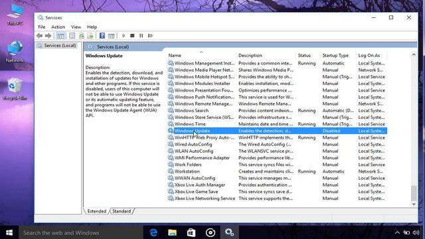Click the Services gears icon on taskbar
The width and height of the screenshot is (425, 239).
[229, 232]
